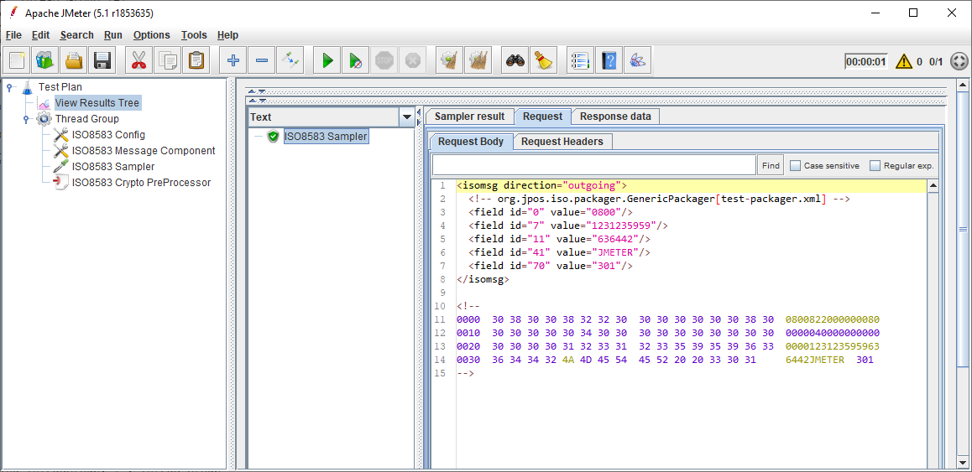Click the Toggle enable/disable icon

[290, 60]
